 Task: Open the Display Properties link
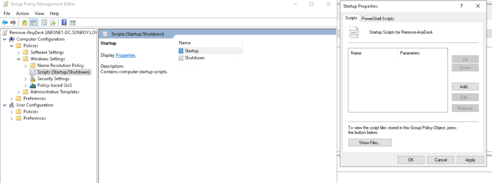[125, 55]
